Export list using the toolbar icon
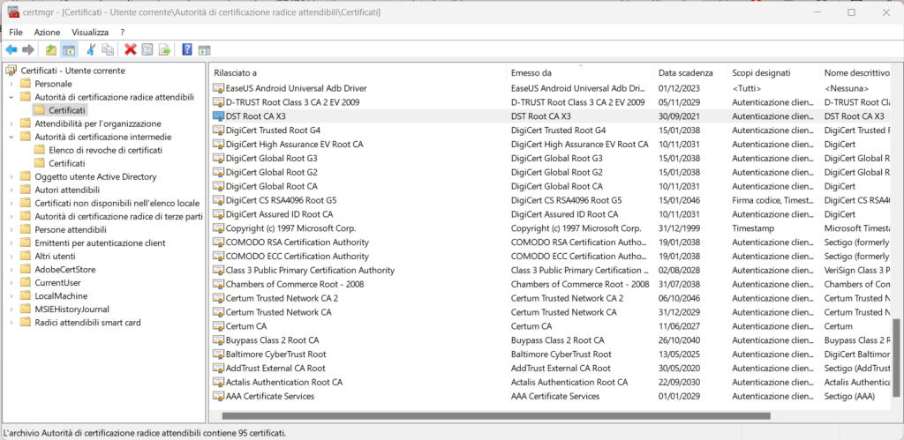Image resolution: width=904 pixels, height=440 pixels. 164,50
